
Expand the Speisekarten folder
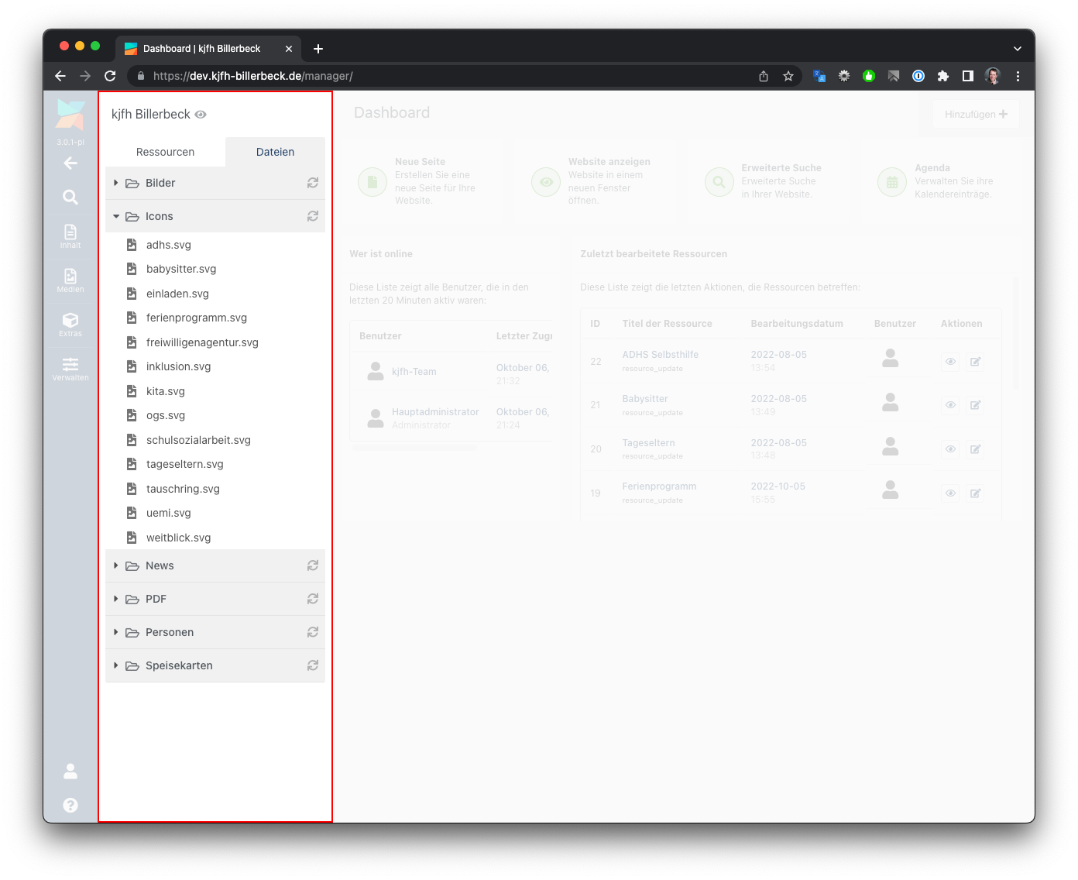(x=116, y=666)
